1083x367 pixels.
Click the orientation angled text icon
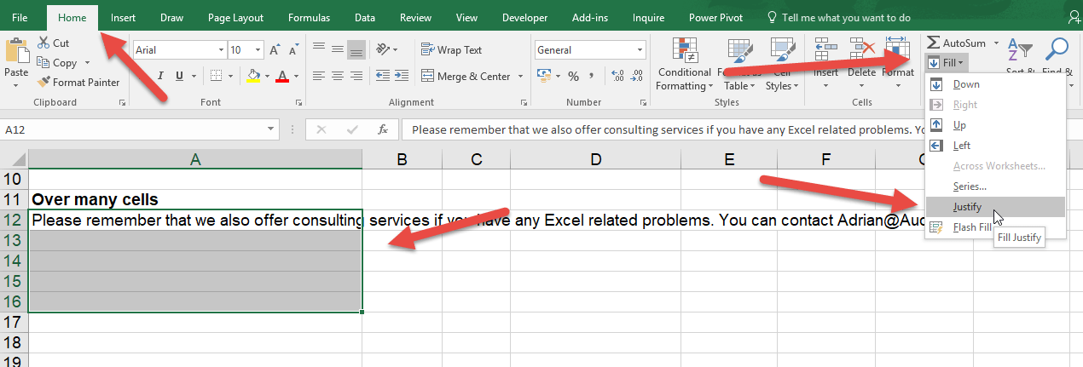[x=384, y=50]
